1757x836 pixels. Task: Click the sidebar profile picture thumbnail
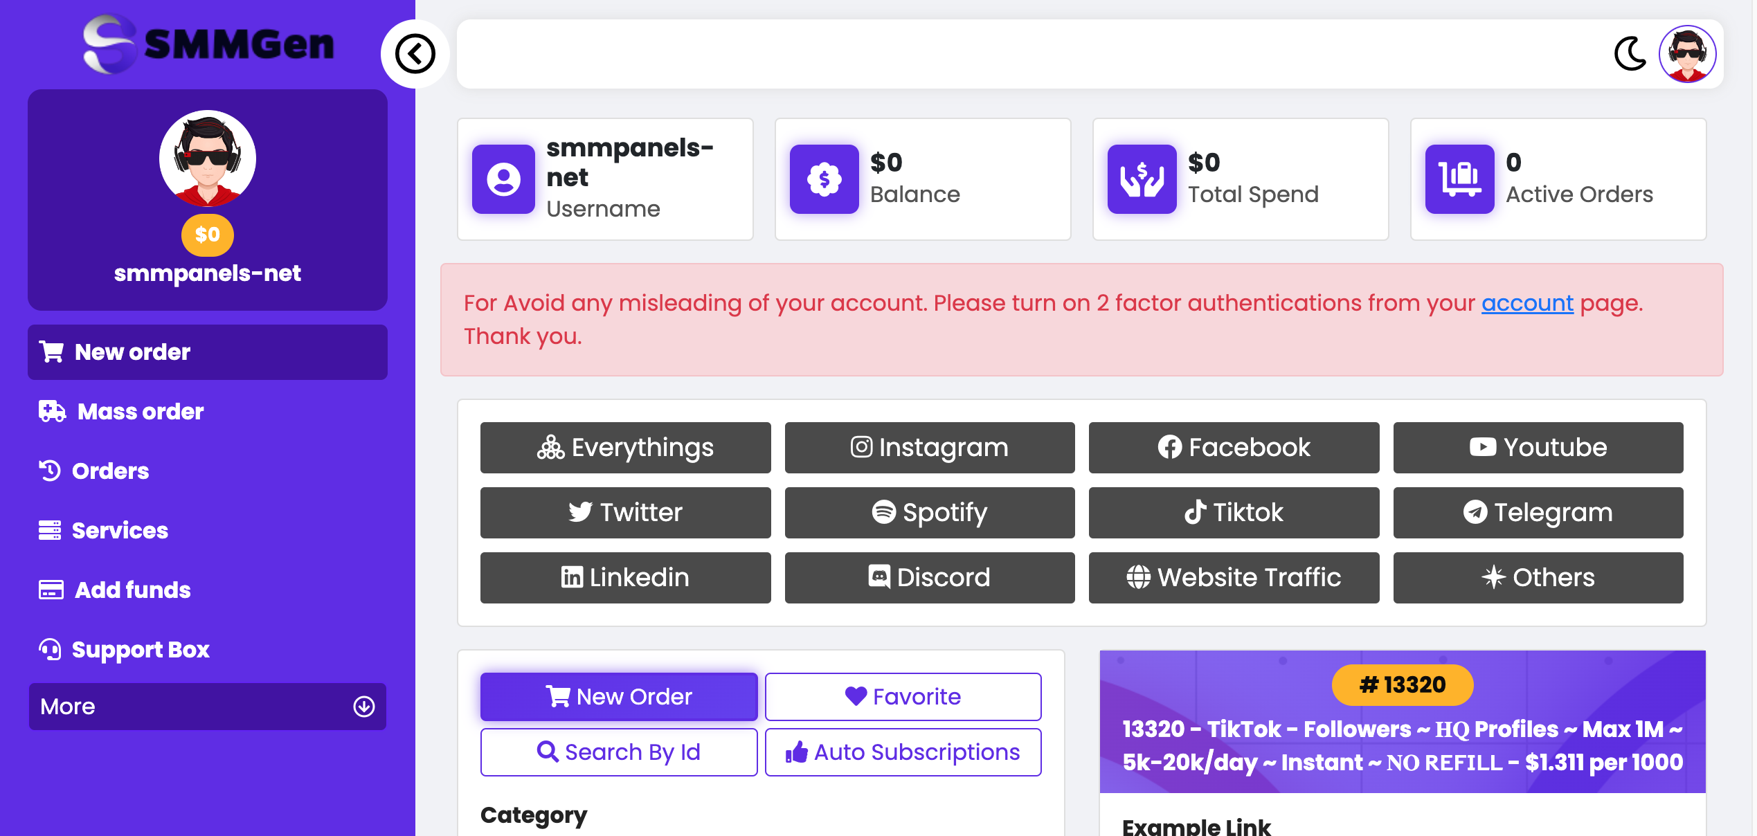(x=208, y=158)
